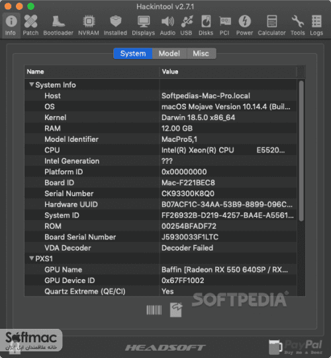Collapse the System Info tree group
331x358 pixels.
(32, 85)
